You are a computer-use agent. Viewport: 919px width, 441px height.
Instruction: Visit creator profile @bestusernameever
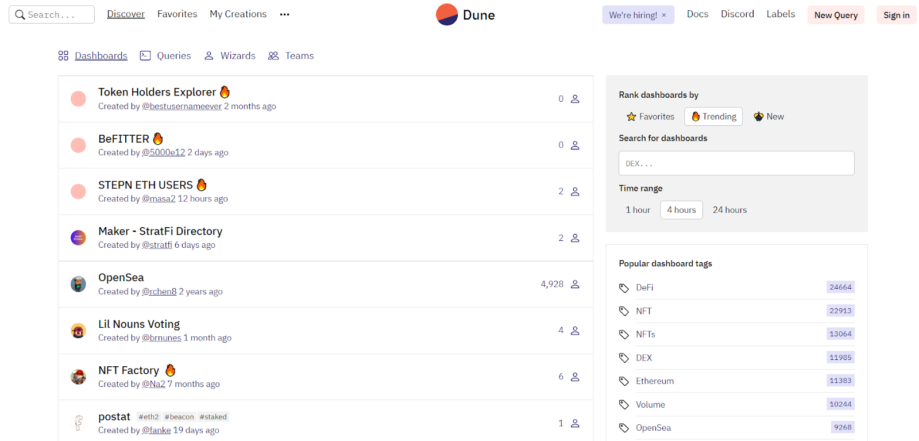[x=182, y=106]
